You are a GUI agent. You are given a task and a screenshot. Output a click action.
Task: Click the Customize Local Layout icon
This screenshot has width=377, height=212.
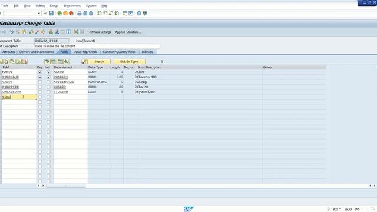tap(145, 14)
